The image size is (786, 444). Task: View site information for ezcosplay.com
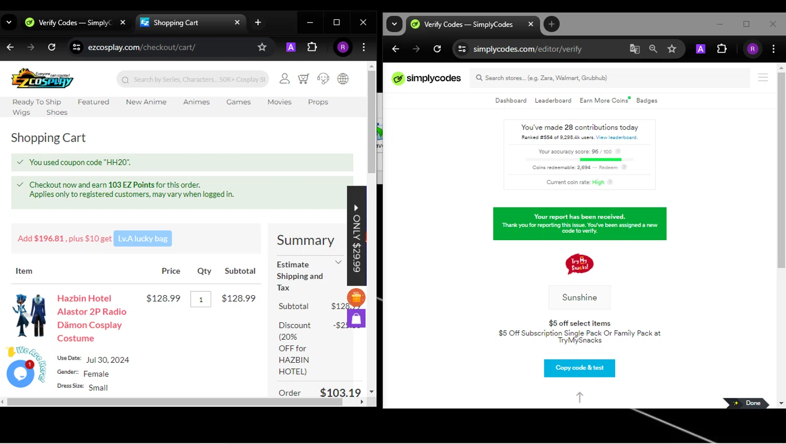click(77, 47)
